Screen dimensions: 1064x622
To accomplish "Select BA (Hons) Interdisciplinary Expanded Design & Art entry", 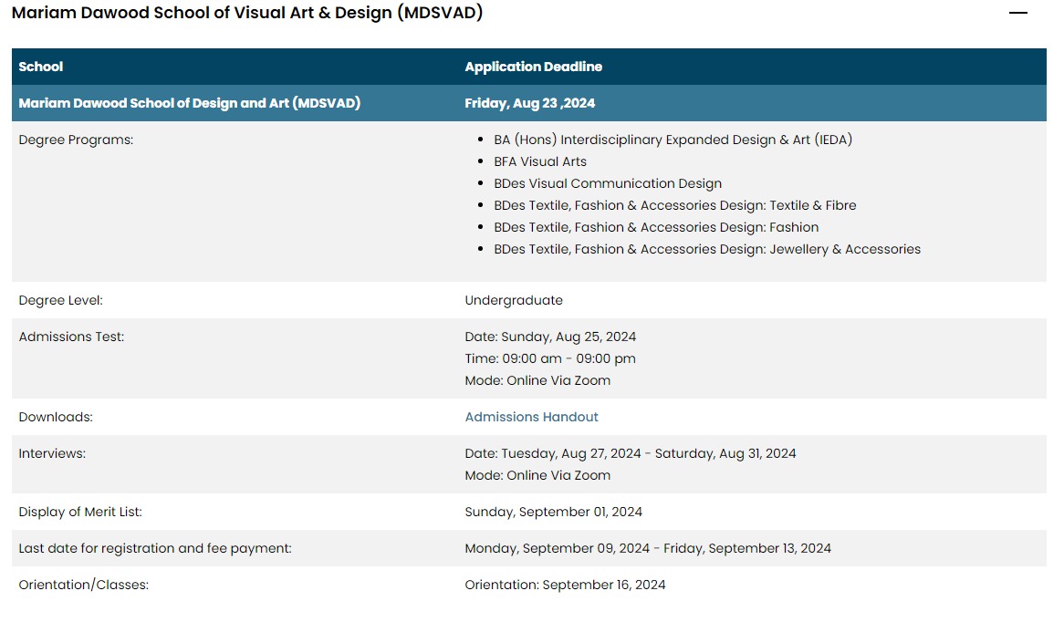I will [673, 140].
